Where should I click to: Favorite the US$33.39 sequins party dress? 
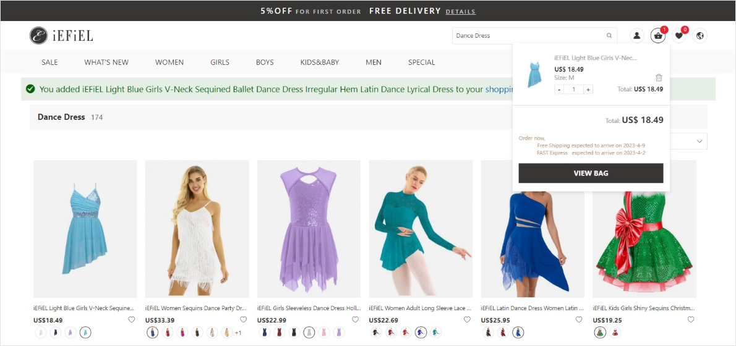click(x=243, y=320)
